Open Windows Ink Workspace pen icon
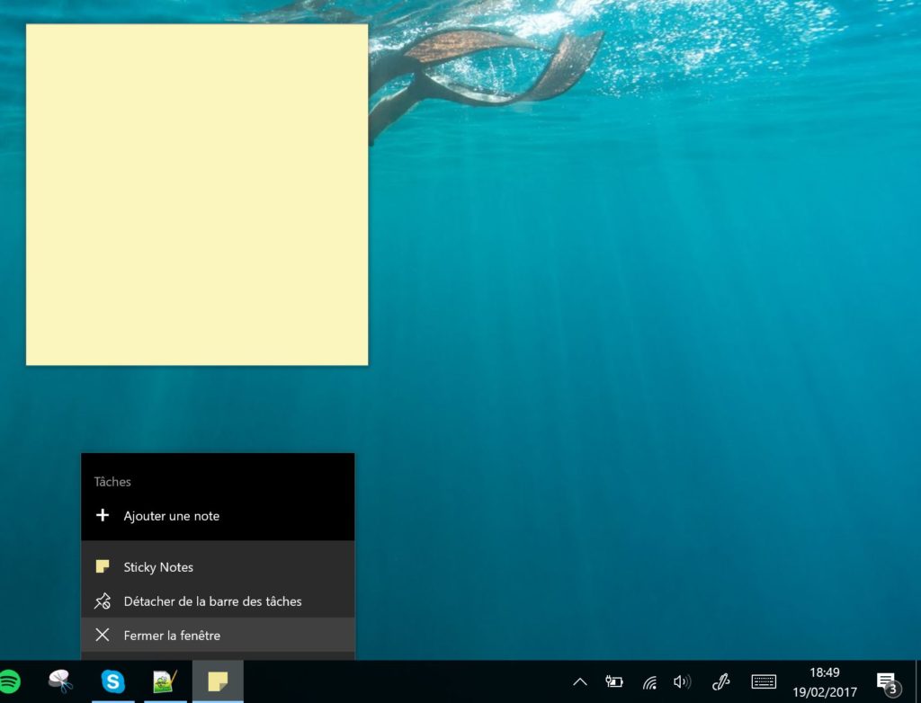Screen dimensions: 921x703 tap(720, 682)
